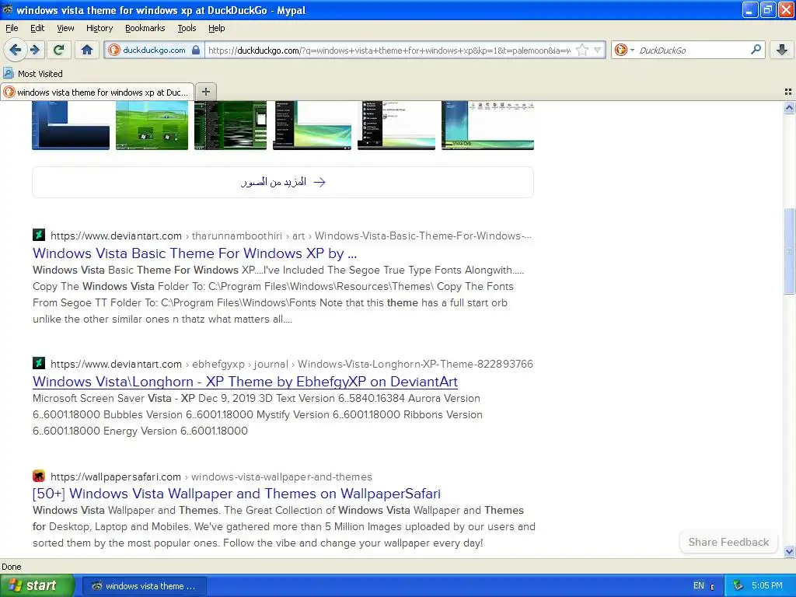Click the Done status bar text
The height and width of the screenshot is (597, 796).
(12, 567)
